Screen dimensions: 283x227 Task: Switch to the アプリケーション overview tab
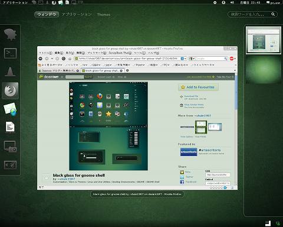click(77, 14)
